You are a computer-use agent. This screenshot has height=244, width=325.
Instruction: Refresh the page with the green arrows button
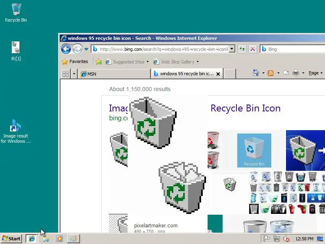pyautogui.click(x=242, y=49)
